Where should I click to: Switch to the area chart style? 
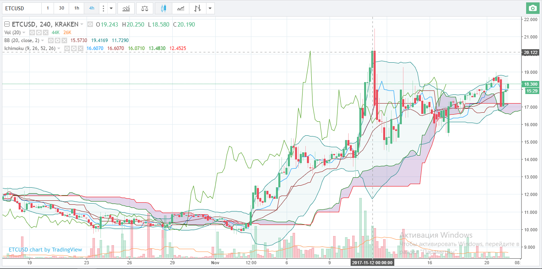180,8
